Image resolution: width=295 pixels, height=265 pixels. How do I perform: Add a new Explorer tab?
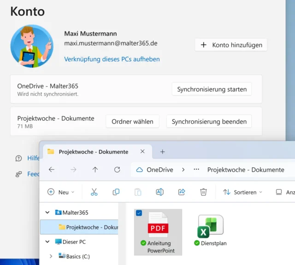(x=163, y=152)
